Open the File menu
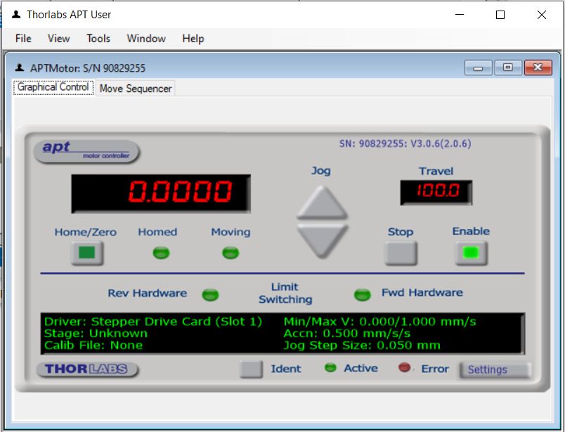This screenshot has width=565, height=432. [x=23, y=39]
